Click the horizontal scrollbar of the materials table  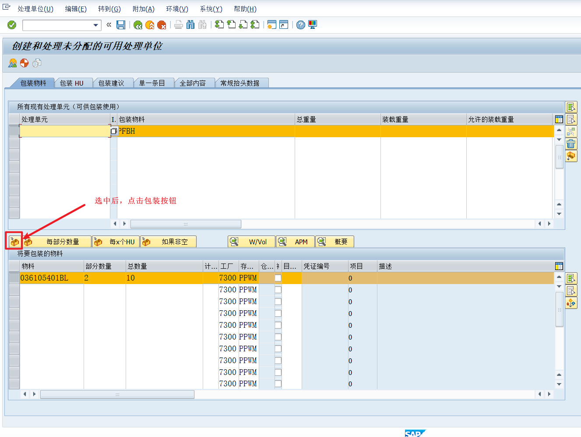(x=117, y=394)
